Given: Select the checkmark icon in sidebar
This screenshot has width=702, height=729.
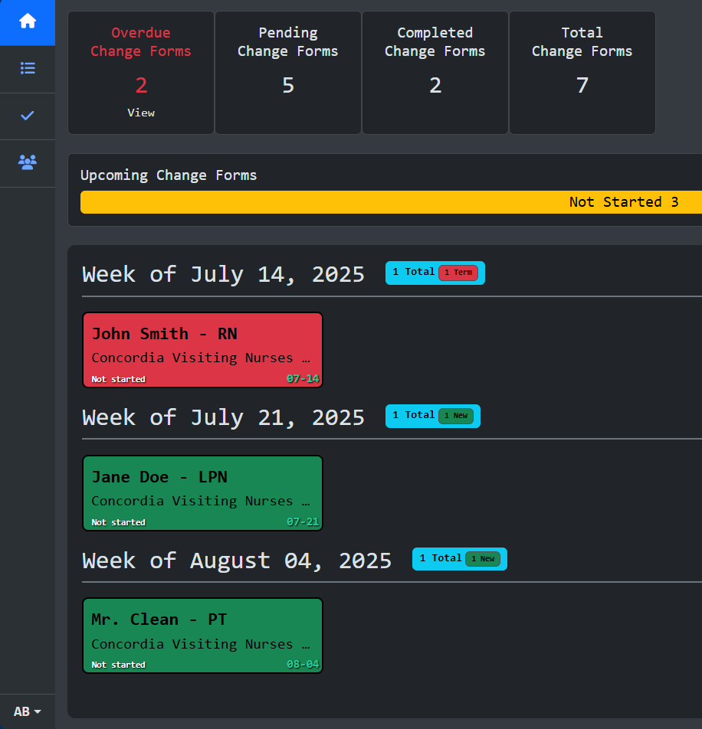Looking at the screenshot, I should [28, 116].
